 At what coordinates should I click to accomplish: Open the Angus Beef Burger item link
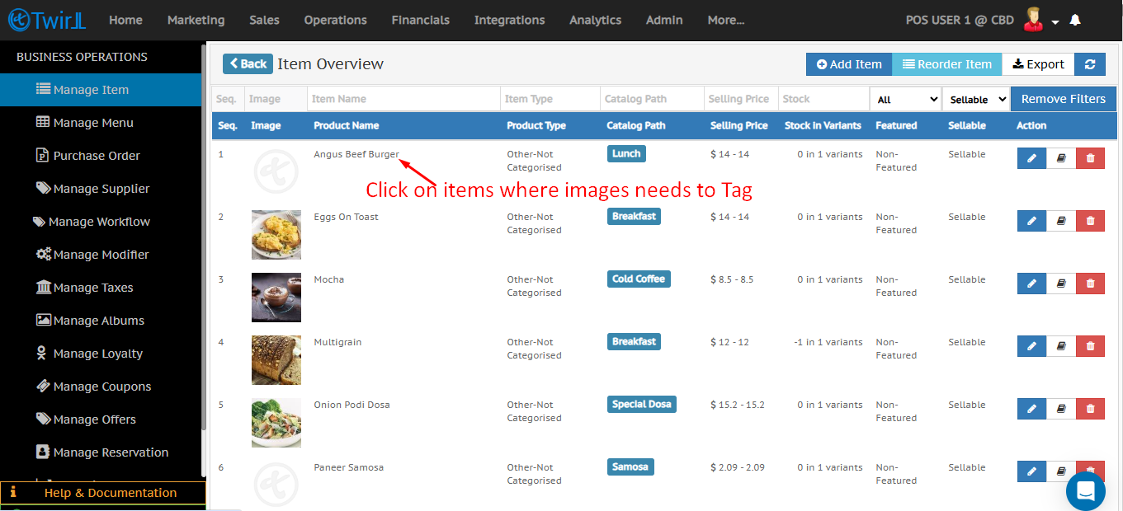pos(356,153)
